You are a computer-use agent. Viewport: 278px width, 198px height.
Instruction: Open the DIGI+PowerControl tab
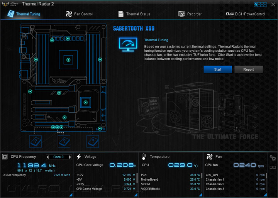coord(246,14)
